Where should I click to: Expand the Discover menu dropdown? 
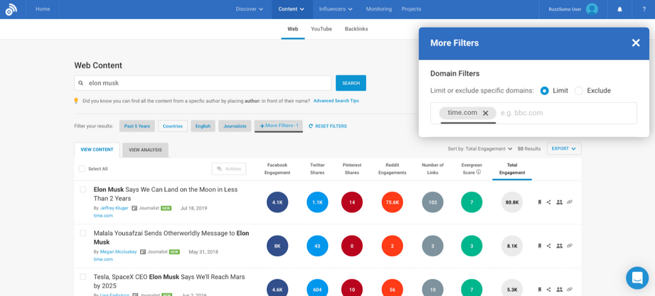pos(249,9)
